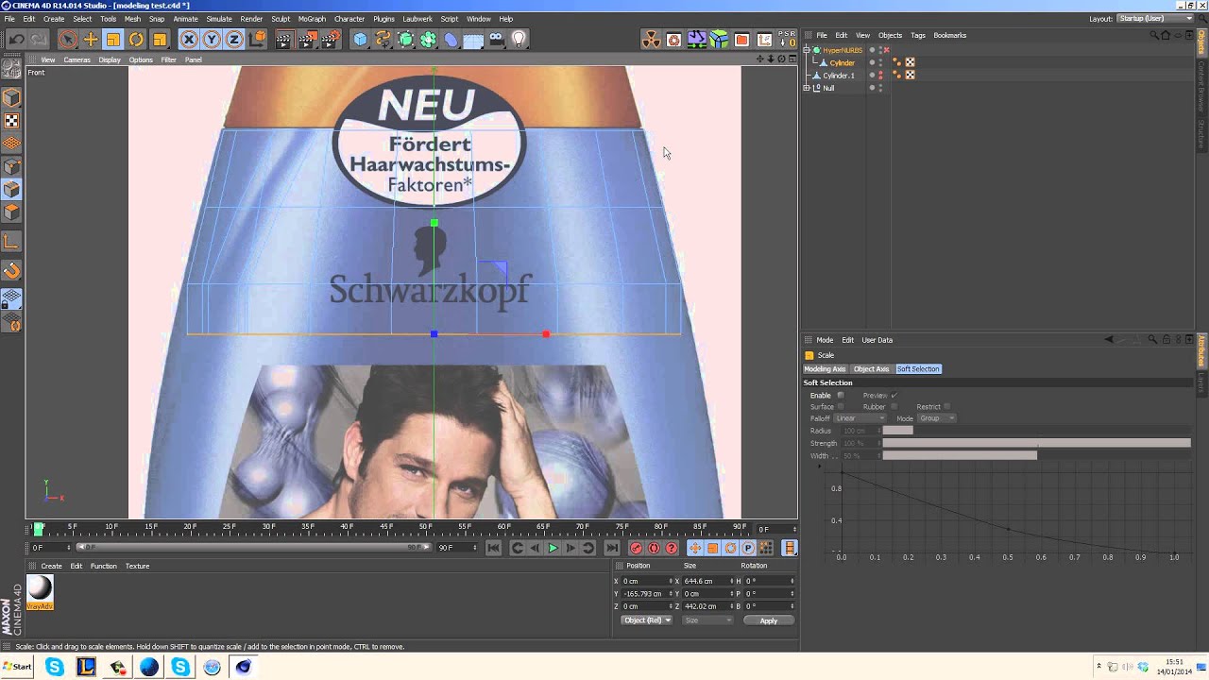Toggle the Surface checkbox
Screen dimensions: 1209x680
tap(840, 406)
